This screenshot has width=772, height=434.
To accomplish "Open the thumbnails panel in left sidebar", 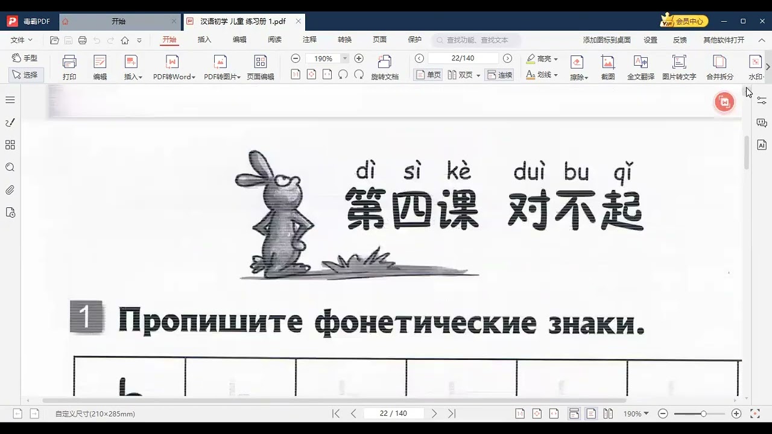I will click(x=10, y=145).
